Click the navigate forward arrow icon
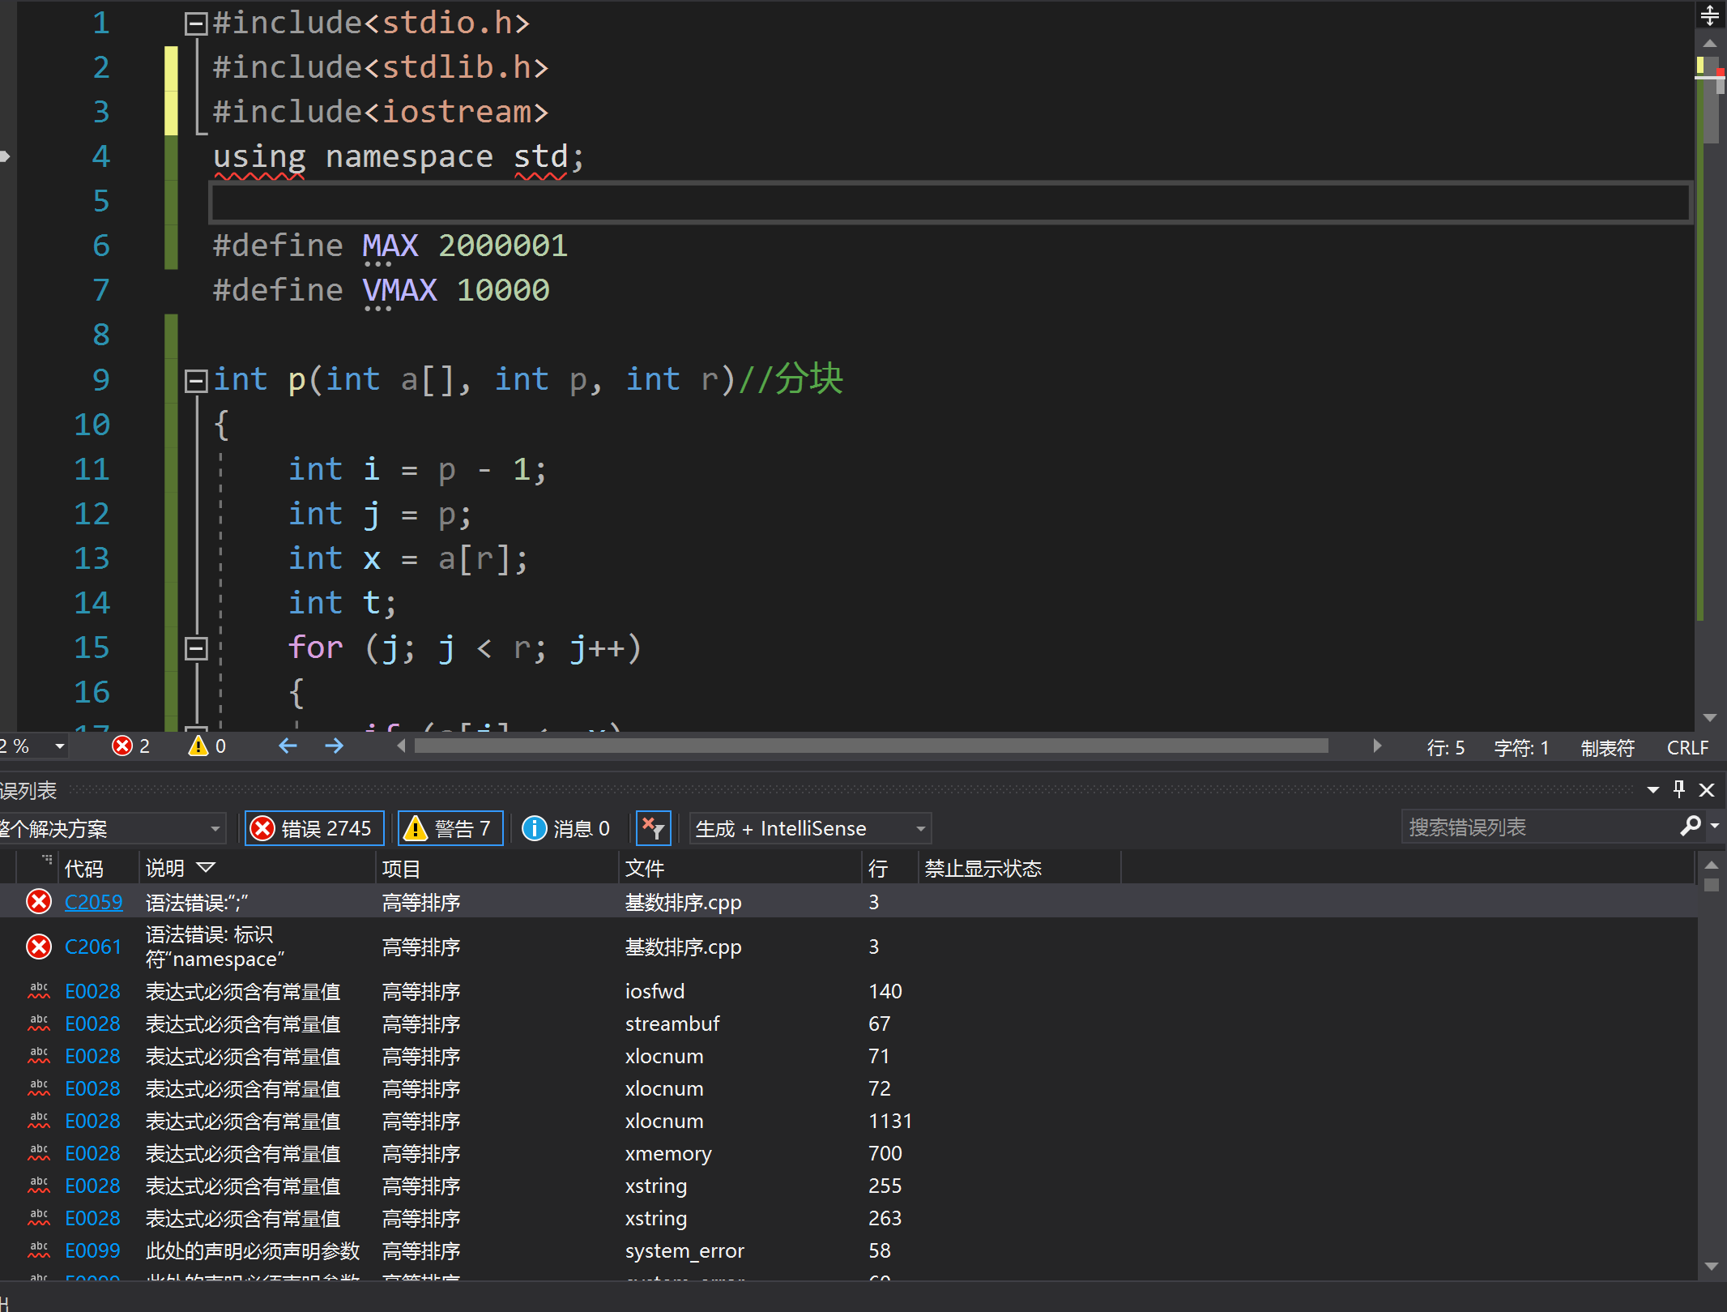The height and width of the screenshot is (1312, 1727). (x=334, y=746)
